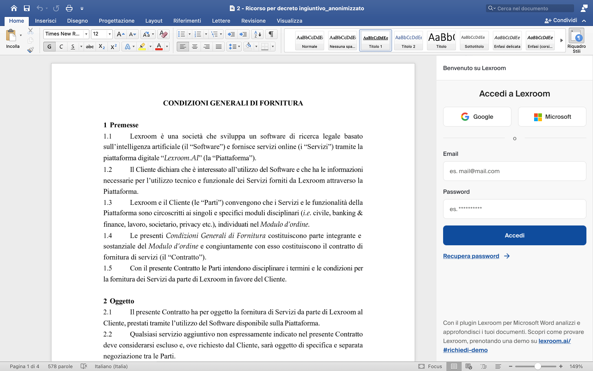Select the Normale style
The width and height of the screenshot is (593, 371).
(310, 40)
